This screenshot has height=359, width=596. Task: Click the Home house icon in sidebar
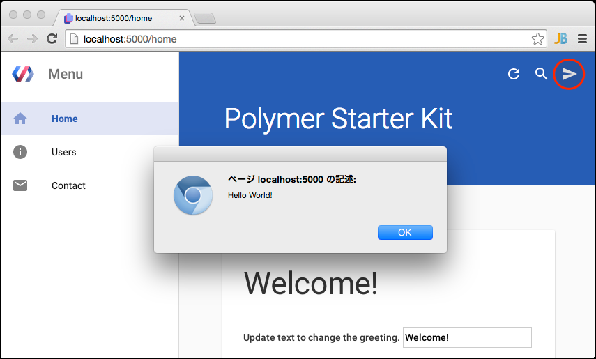pos(20,119)
